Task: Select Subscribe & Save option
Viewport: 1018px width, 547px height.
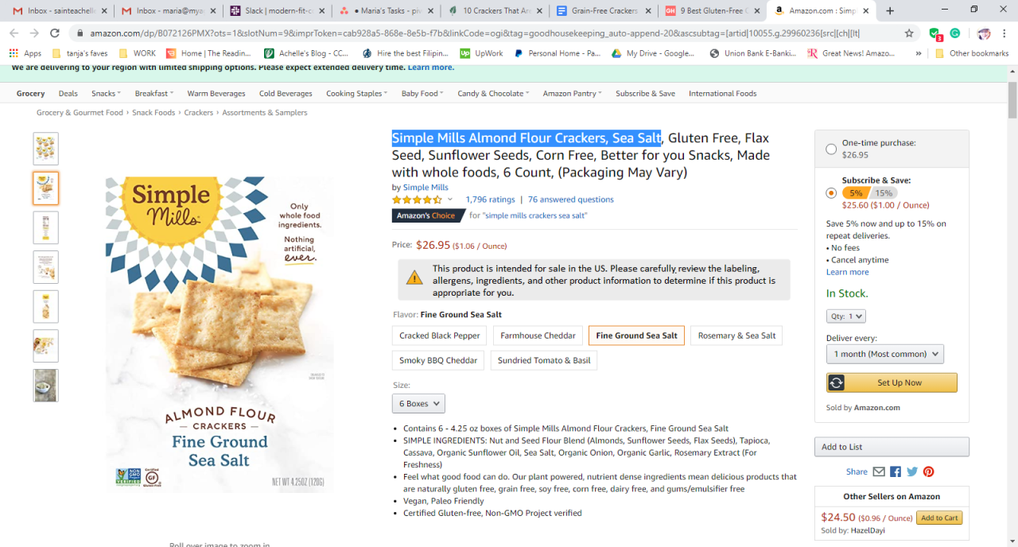Action: 831,192
